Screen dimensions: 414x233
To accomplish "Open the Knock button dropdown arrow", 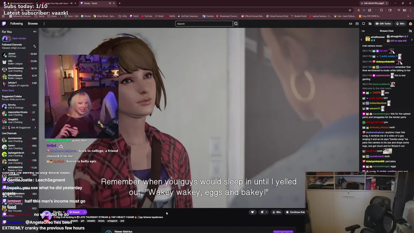I will pos(84,212).
